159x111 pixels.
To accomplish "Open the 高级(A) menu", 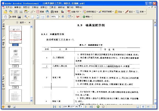I will [x=61, y=7].
